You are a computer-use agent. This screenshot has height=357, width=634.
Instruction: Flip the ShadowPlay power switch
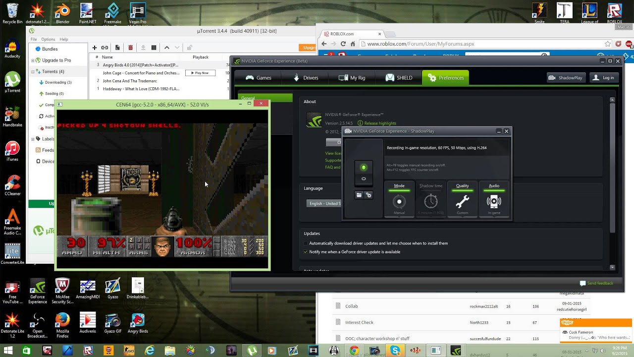coord(364,173)
